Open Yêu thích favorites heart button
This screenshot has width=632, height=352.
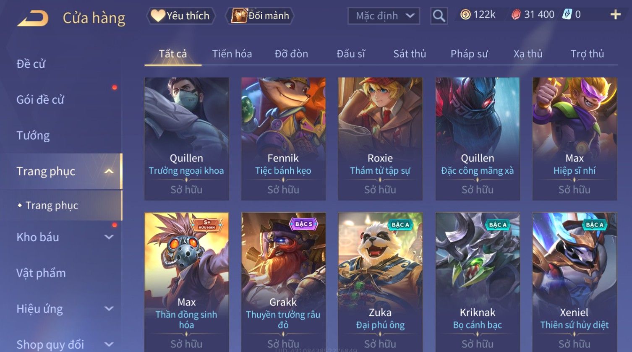180,16
